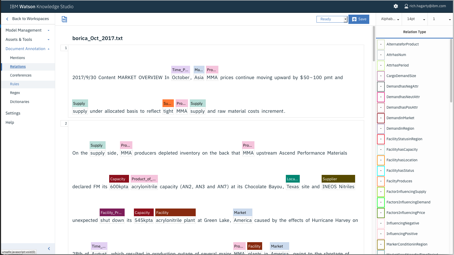
Task: Open the settings gear icon
Action: (x=396, y=6)
